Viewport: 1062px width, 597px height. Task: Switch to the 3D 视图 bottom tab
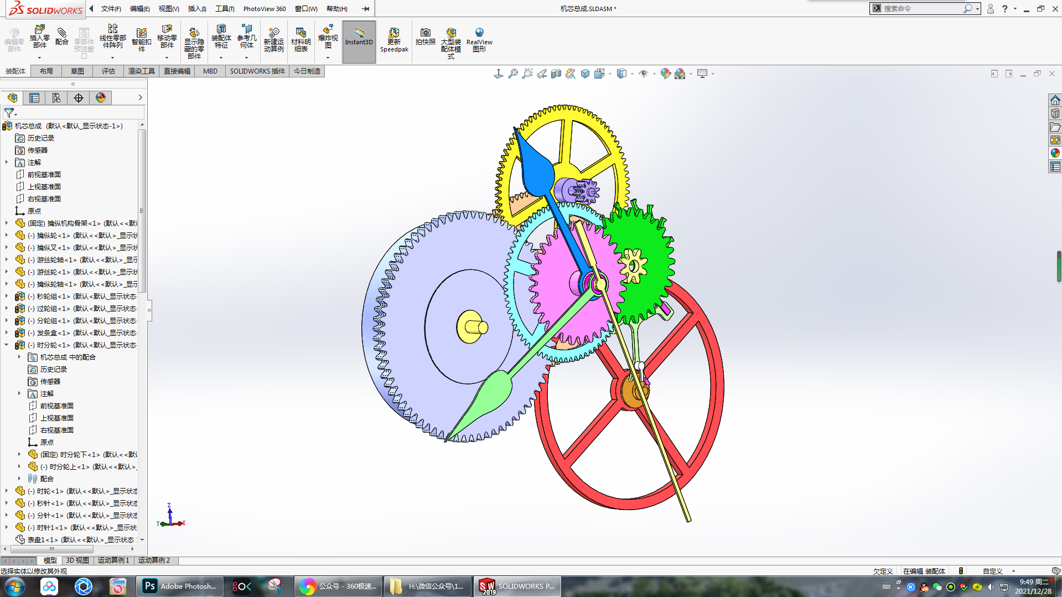[77, 560]
